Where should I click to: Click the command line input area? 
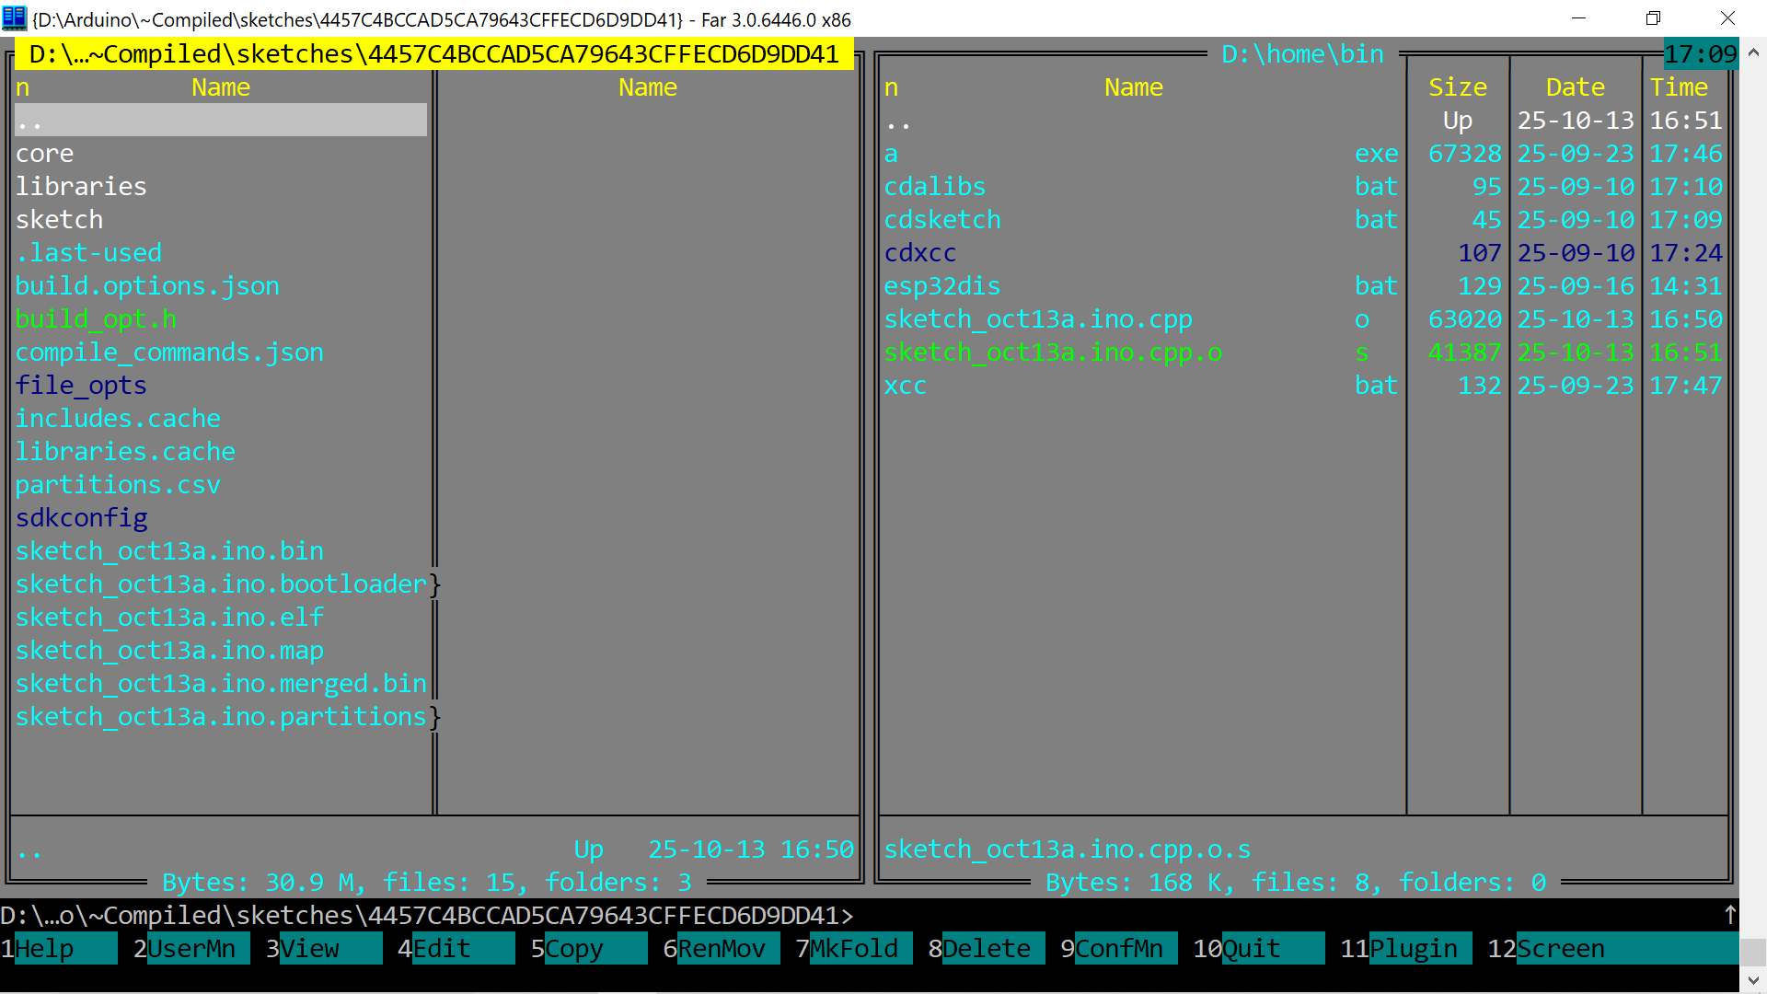1288,916
